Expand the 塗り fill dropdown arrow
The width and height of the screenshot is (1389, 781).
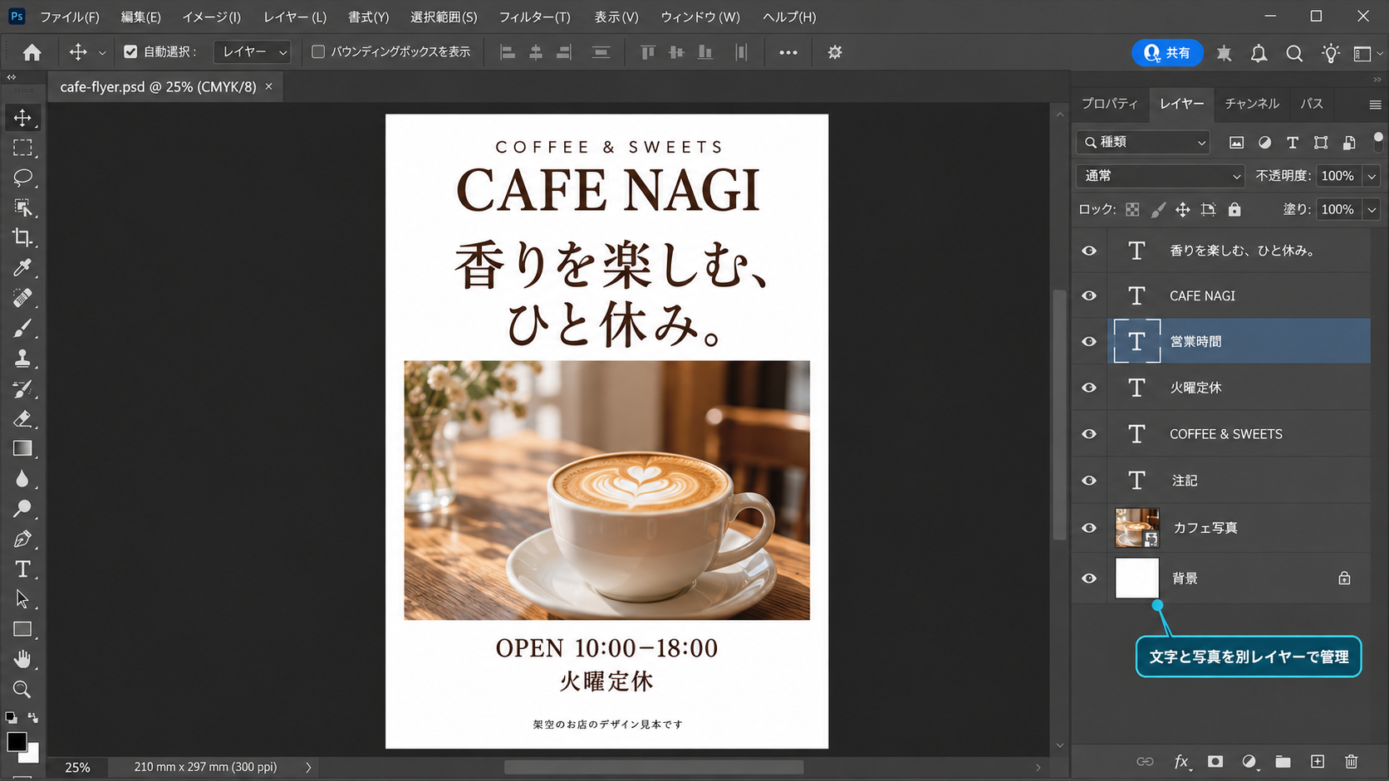tap(1372, 209)
